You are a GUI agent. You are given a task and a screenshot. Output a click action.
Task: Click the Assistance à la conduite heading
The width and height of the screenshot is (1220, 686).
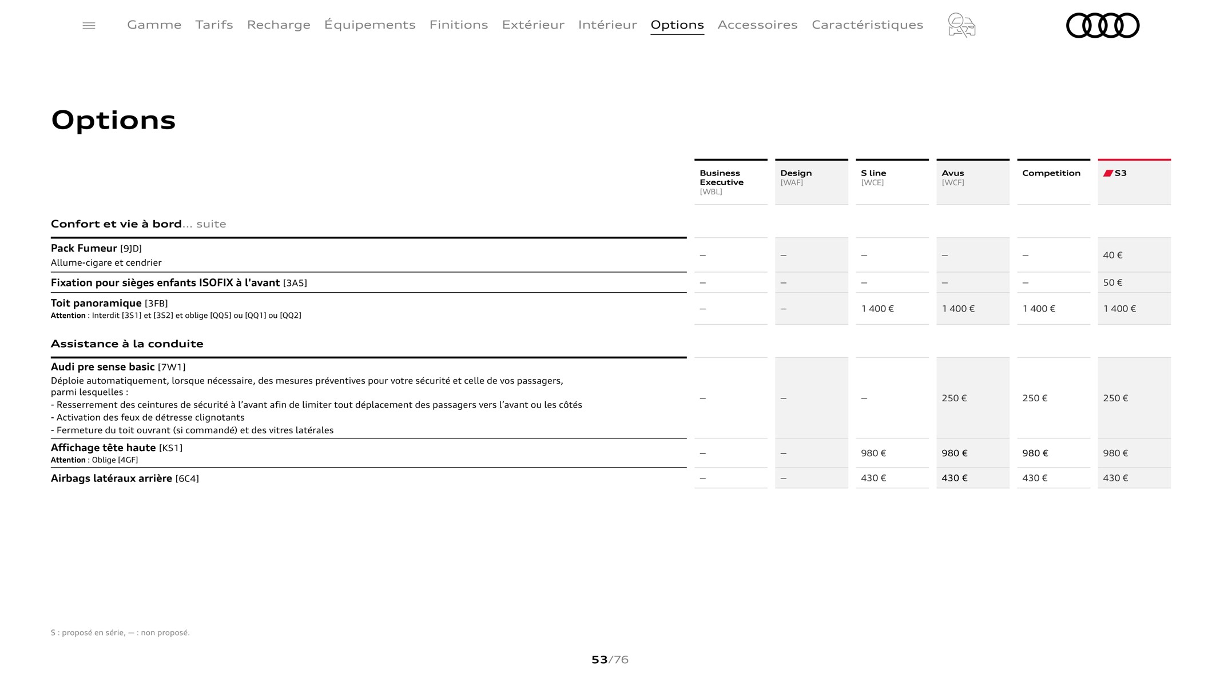(127, 344)
